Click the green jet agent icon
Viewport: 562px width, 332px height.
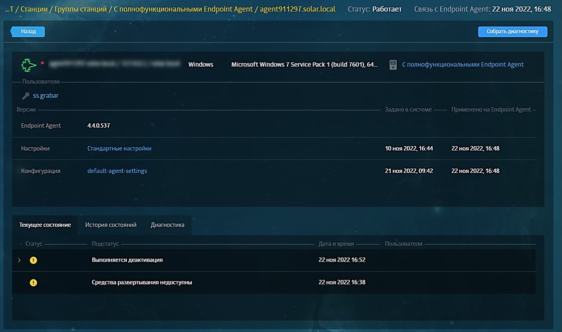tap(28, 65)
